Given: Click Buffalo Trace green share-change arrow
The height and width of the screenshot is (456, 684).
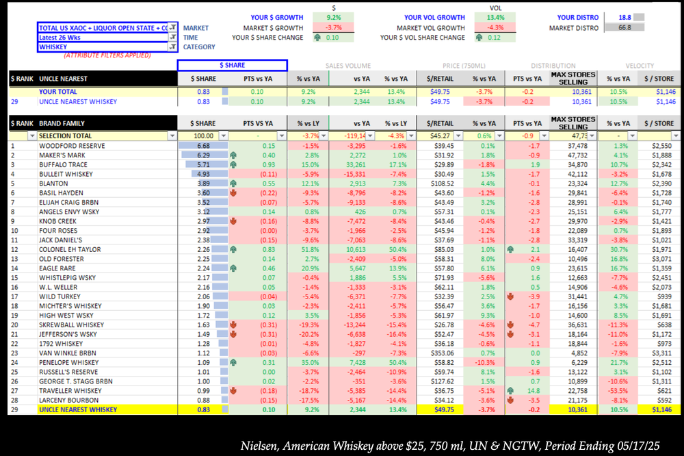Looking at the screenshot, I should (233, 164).
